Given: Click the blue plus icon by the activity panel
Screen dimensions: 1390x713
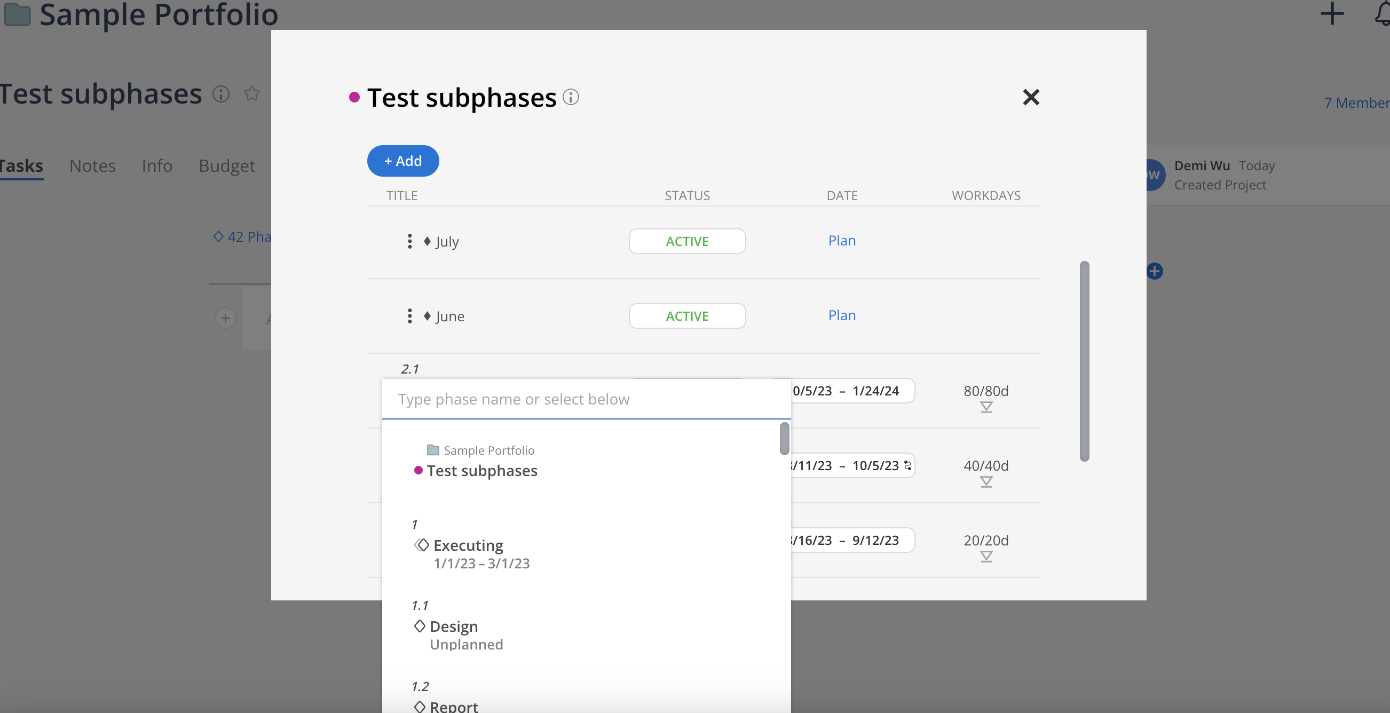Looking at the screenshot, I should [x=1154, y=271].
